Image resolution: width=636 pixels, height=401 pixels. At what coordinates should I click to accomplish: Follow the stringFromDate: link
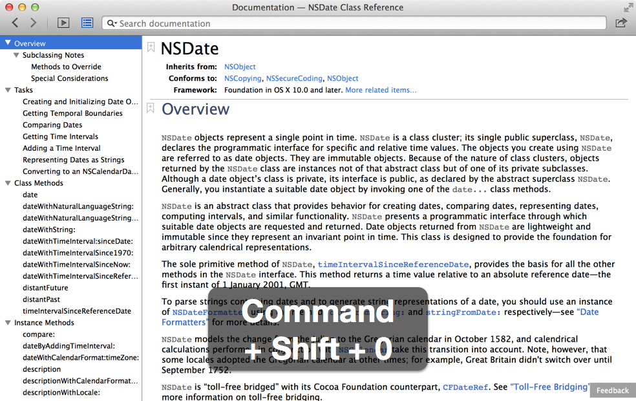click(463, 312)
